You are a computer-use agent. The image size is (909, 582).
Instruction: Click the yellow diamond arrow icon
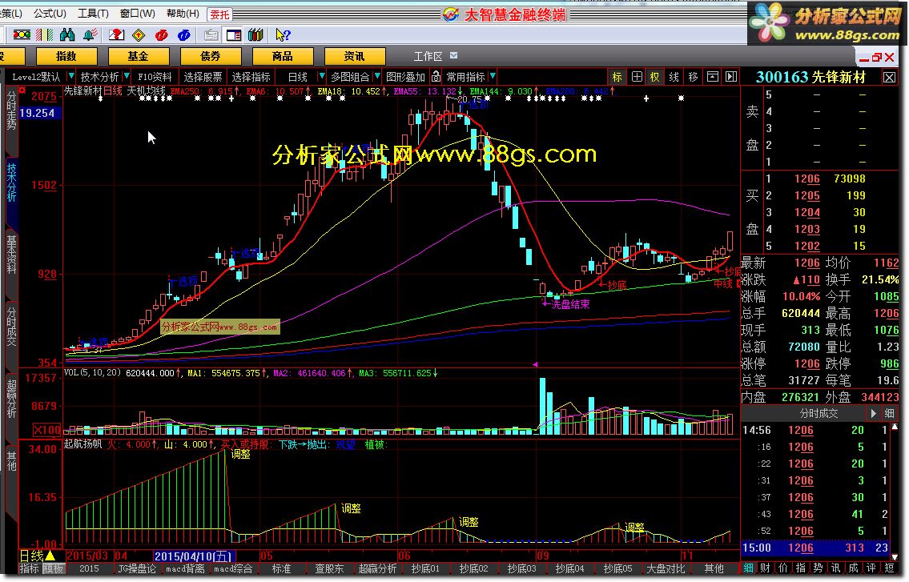(x=139, y=35)
